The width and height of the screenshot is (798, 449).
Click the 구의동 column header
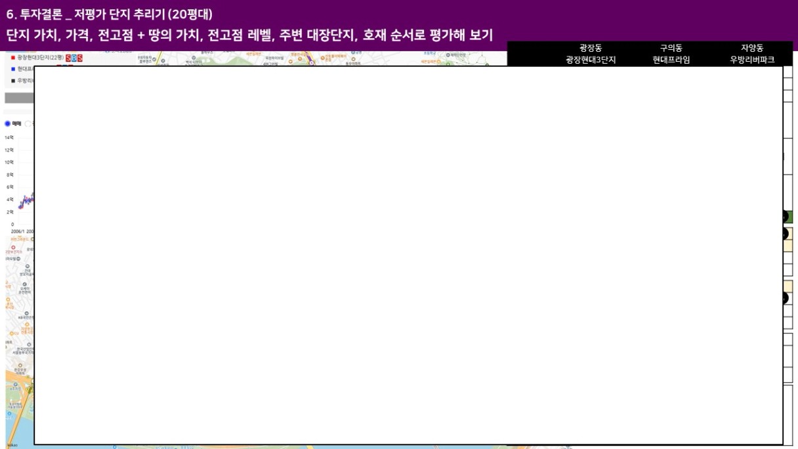coord(671,48)
